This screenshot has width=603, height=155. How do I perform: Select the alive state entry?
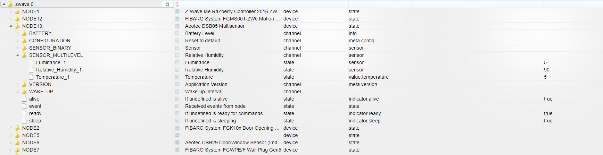coord(34,99)
